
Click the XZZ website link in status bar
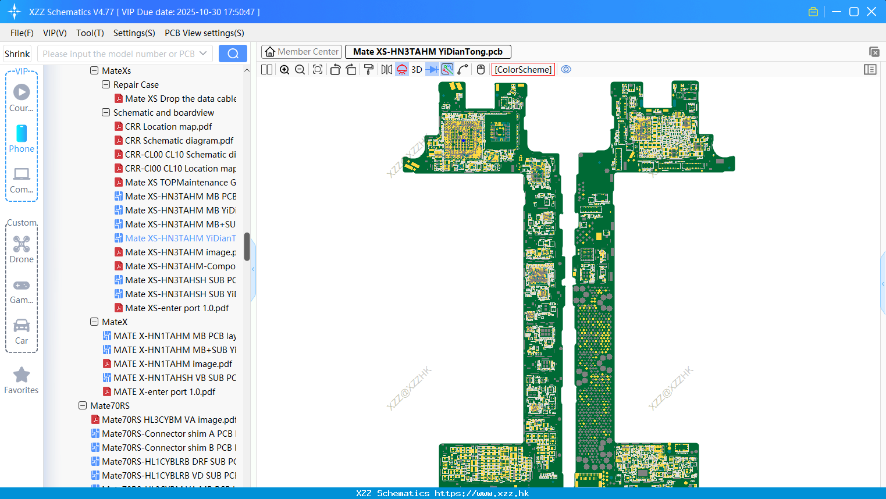(482, 493)
